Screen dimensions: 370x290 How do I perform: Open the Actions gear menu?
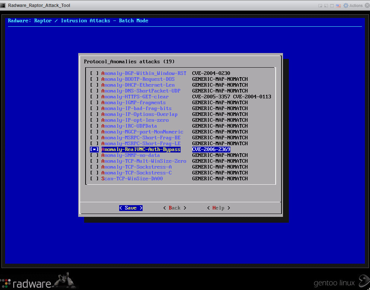click(353, 5)
